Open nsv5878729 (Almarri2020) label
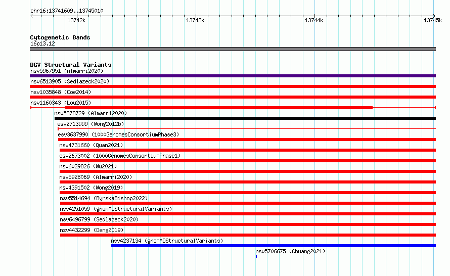 point(91,113)
